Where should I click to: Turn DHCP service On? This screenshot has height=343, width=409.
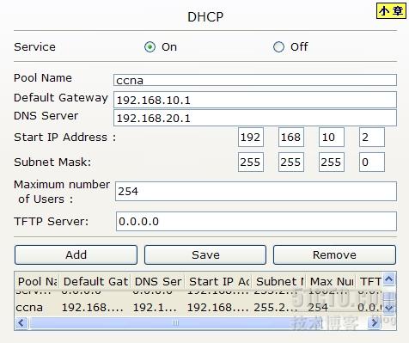tap(150, 47)
